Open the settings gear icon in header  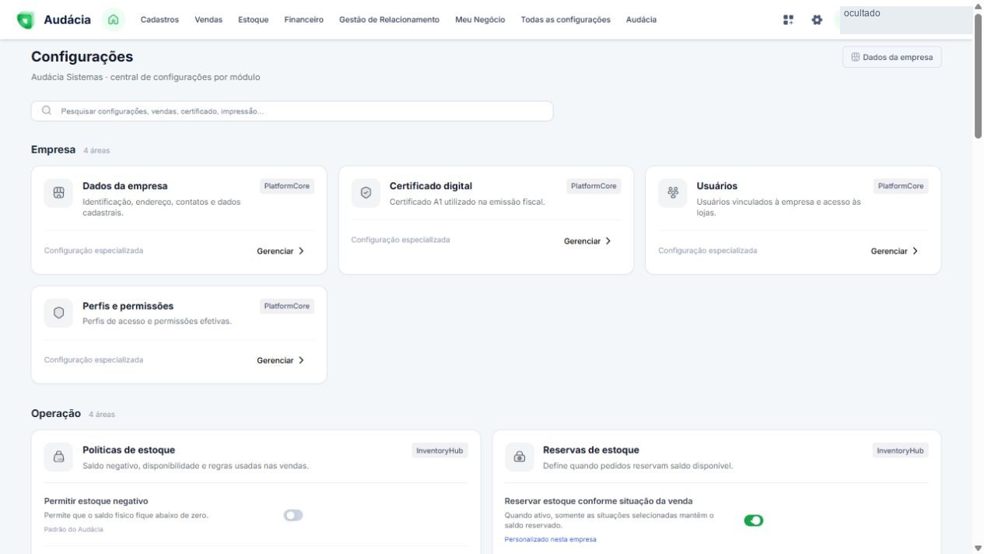[817, 19]
